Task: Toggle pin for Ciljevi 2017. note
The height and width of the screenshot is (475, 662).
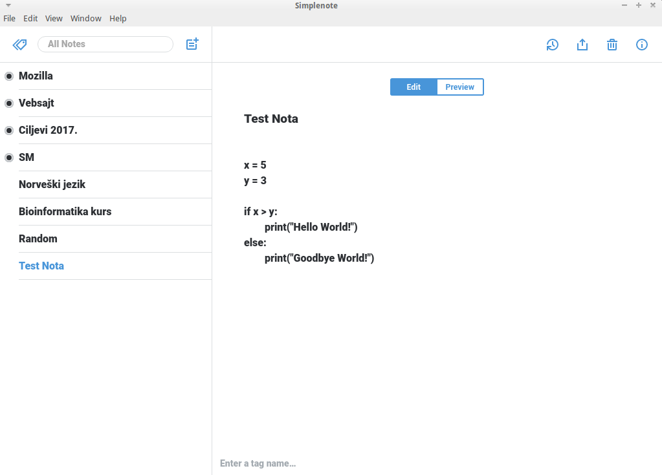Action: point(9,131)
